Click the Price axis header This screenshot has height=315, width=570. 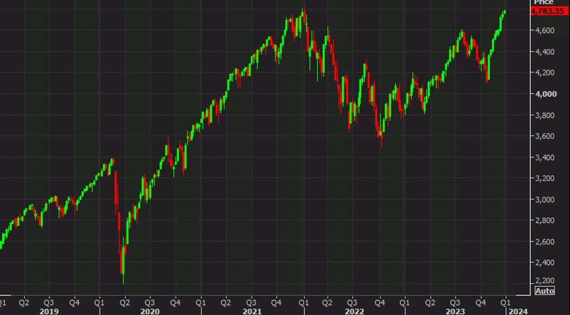click(x=544, y=2)
